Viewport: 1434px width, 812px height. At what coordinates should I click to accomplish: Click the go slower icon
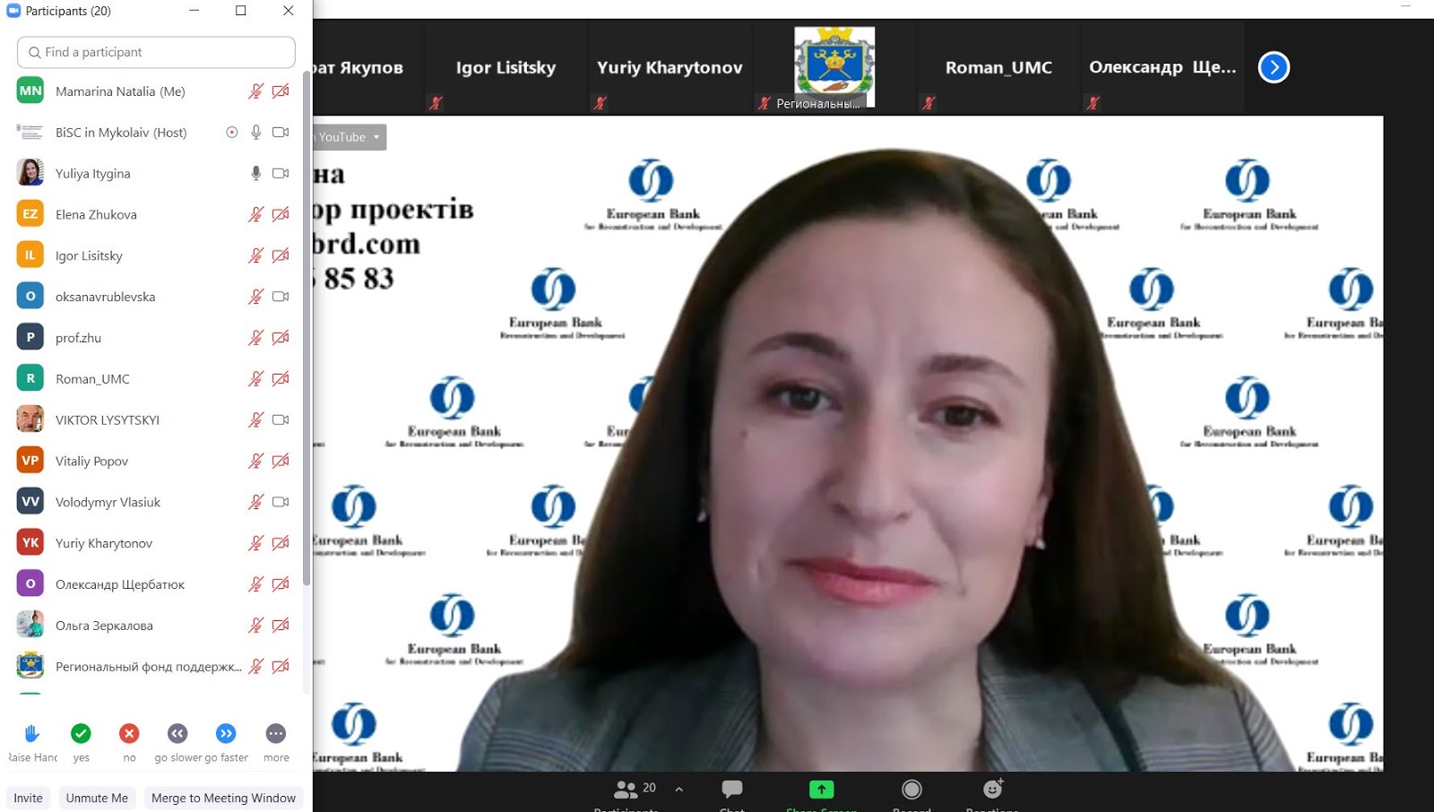tap(177, 734)
